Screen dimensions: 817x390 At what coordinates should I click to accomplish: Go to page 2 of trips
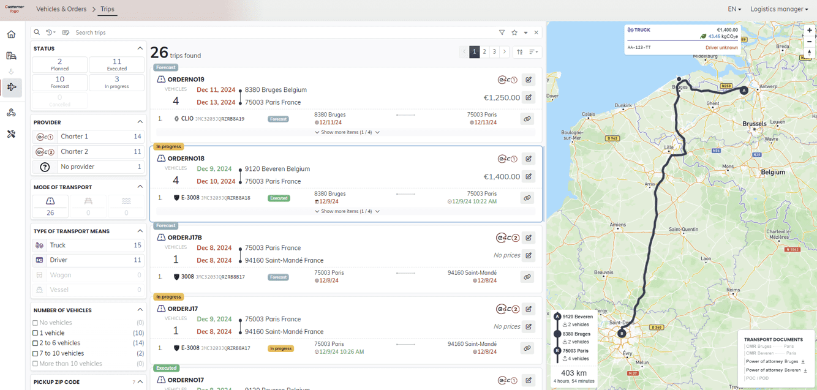[x=484, y=52]
